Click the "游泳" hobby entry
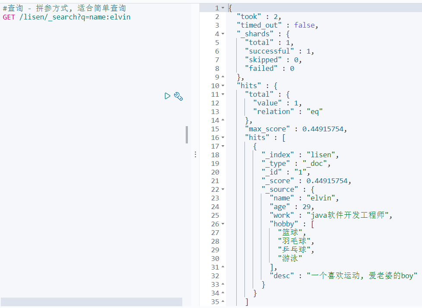422x308 pixels. pos(290,258)
